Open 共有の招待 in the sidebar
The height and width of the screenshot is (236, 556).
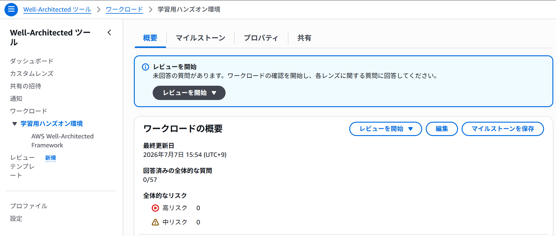[x=26, y=86]
